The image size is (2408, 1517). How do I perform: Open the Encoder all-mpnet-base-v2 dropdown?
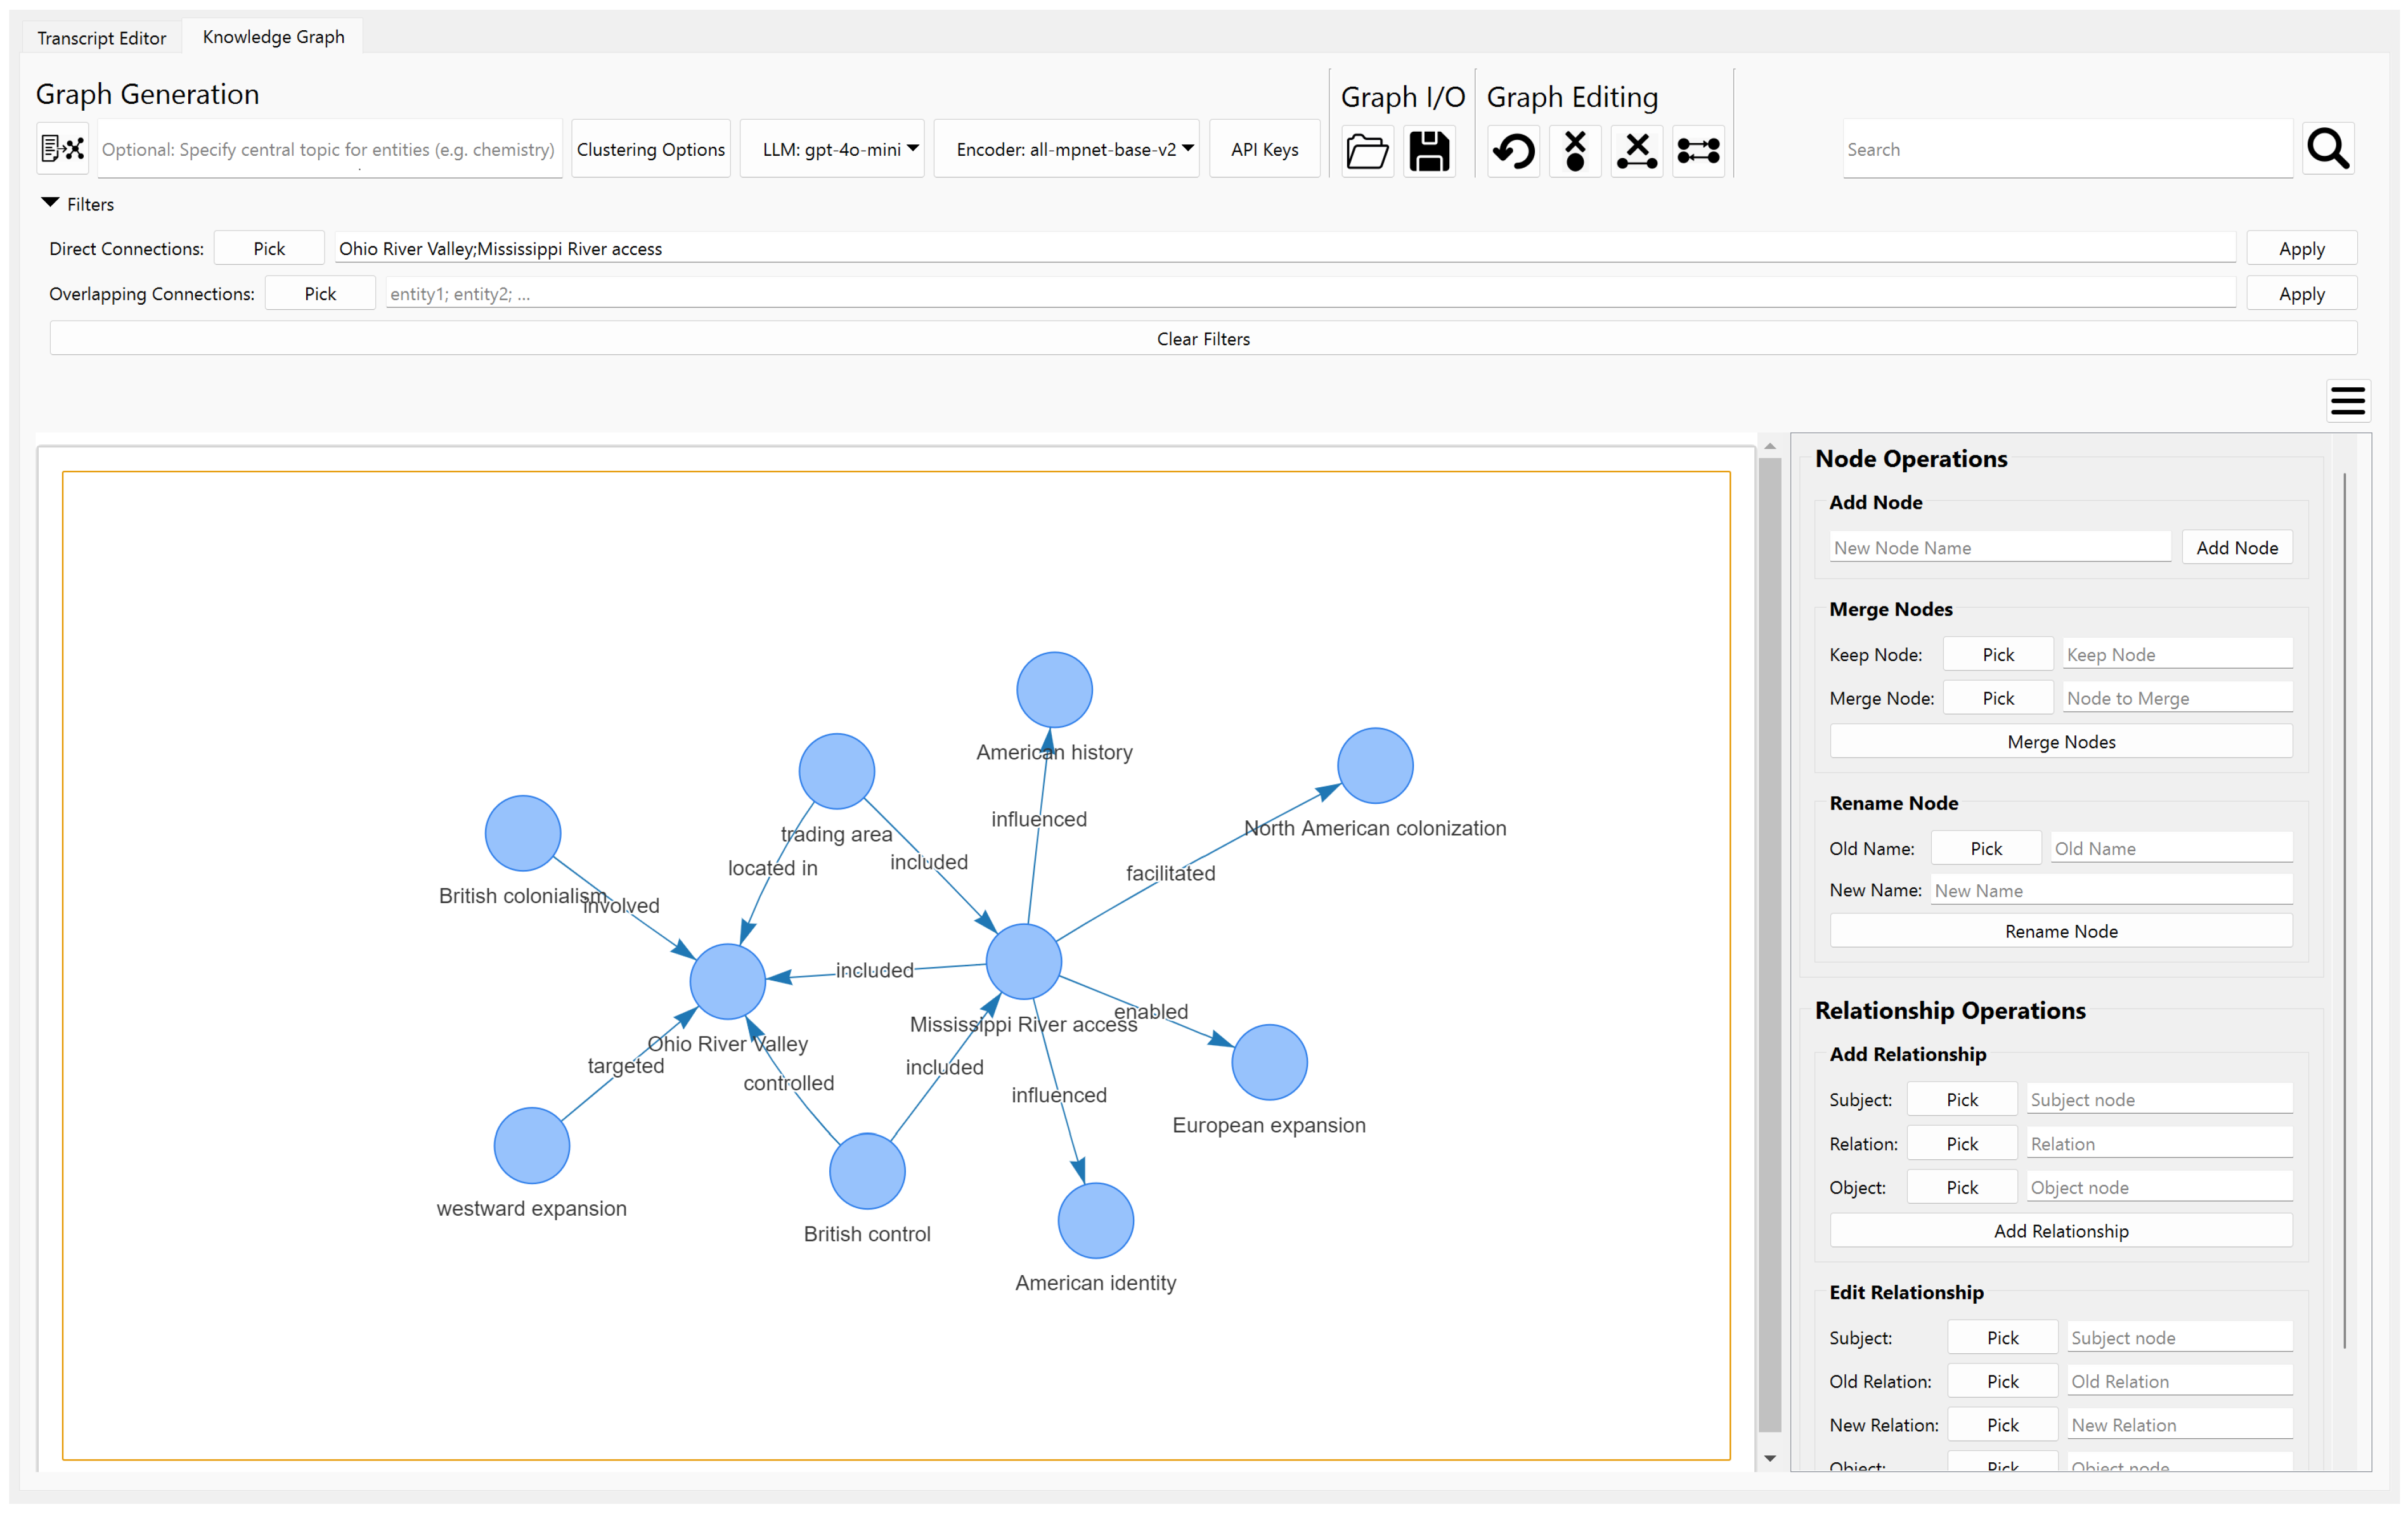(x=1067, y=150)
